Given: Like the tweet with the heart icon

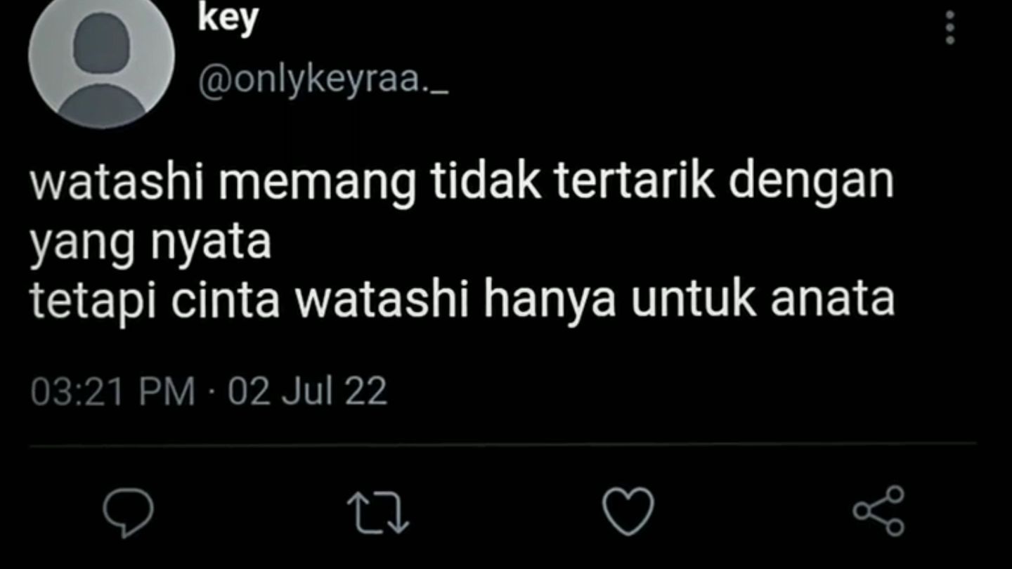Looking at the screenshot, I should point(629,512).
